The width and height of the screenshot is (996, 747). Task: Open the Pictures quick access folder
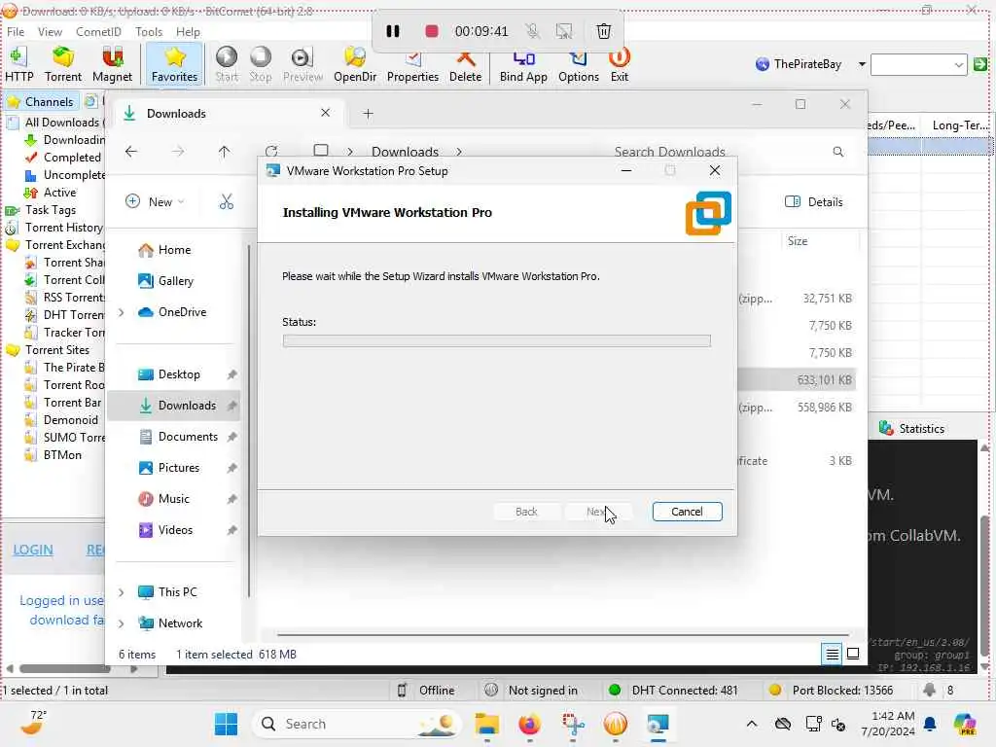coord(179,468)
